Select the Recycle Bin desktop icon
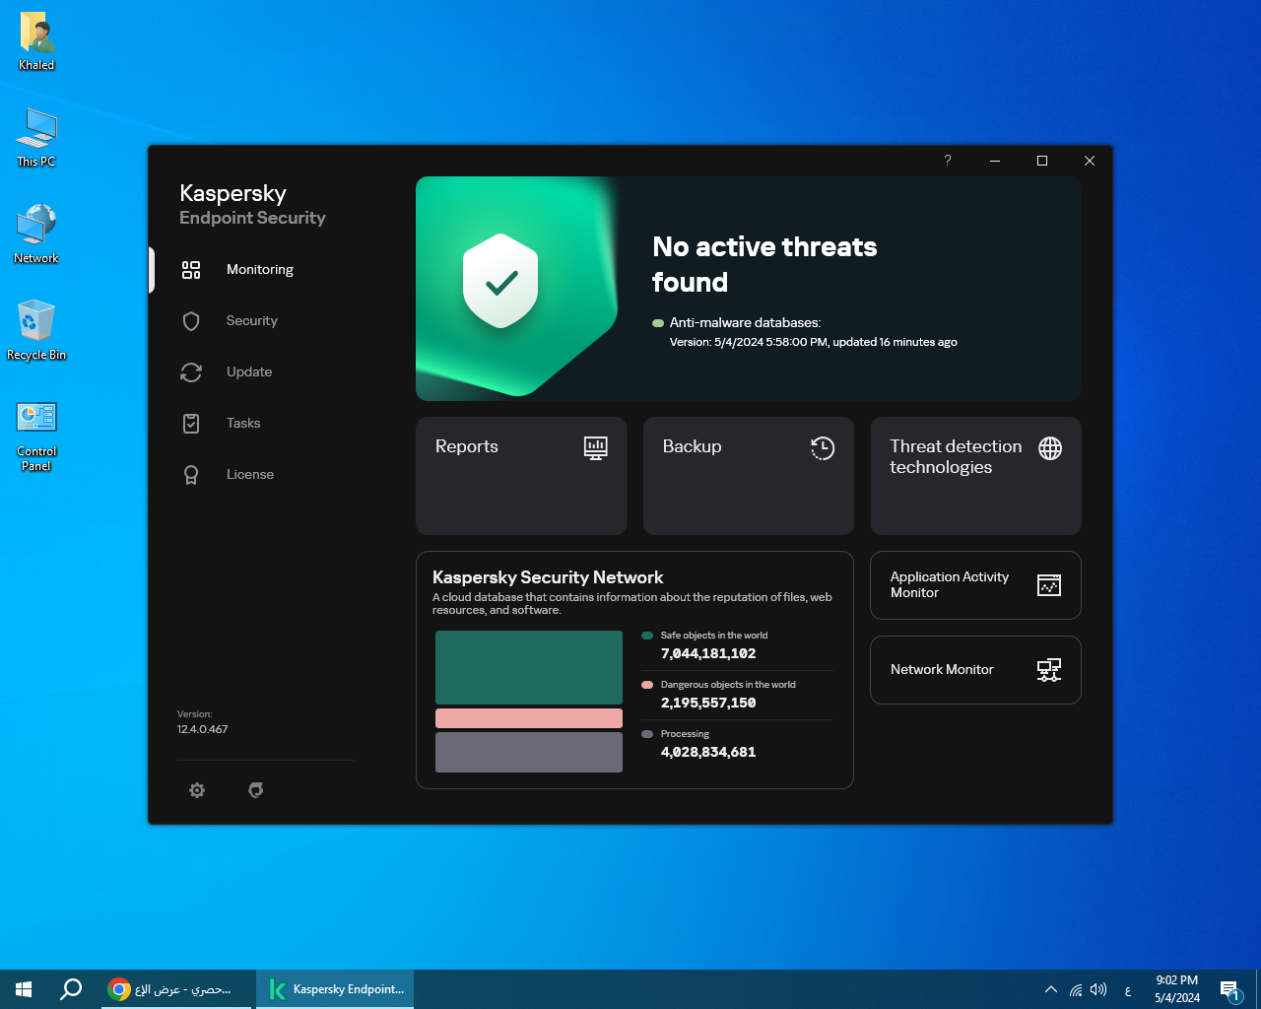Image resolution: width=1261 pixels, height=1009 pixels. tap(36, 331)
